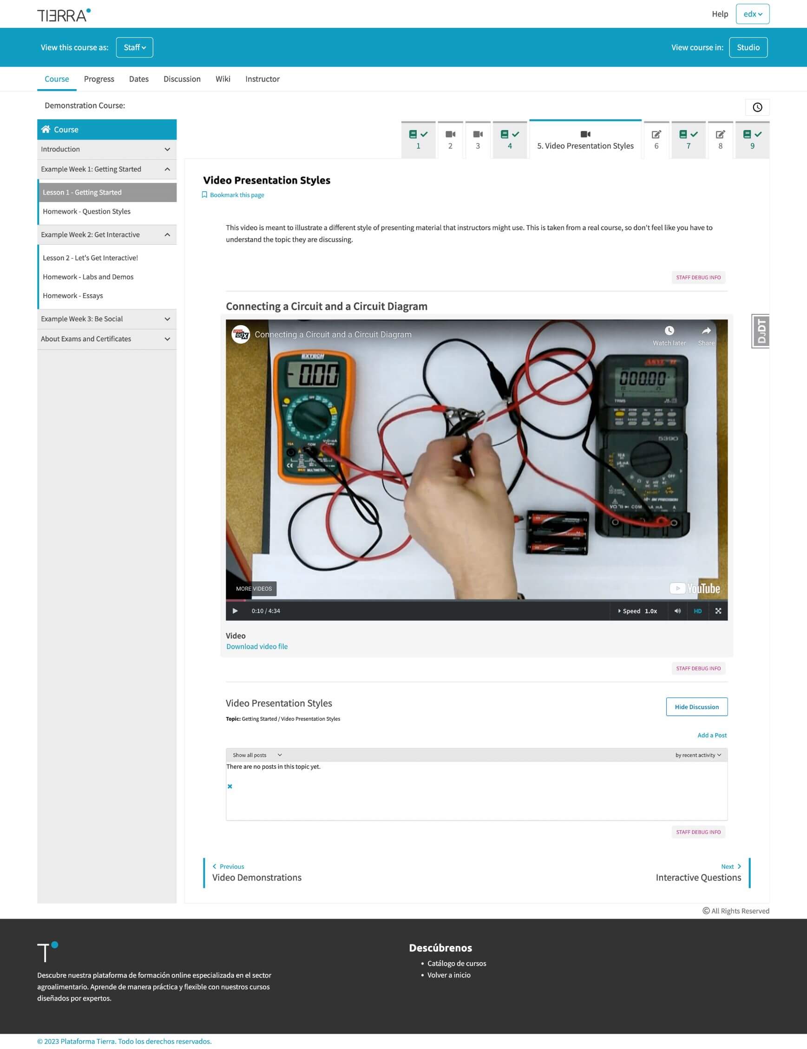Click the video title overlay text
The image size is (807, 1049).
click(x=333, y=334)
